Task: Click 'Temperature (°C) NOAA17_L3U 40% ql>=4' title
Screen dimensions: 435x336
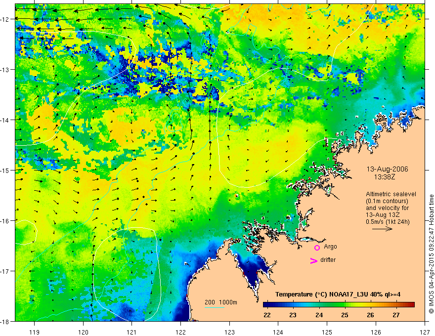Action: pos(338,294)
